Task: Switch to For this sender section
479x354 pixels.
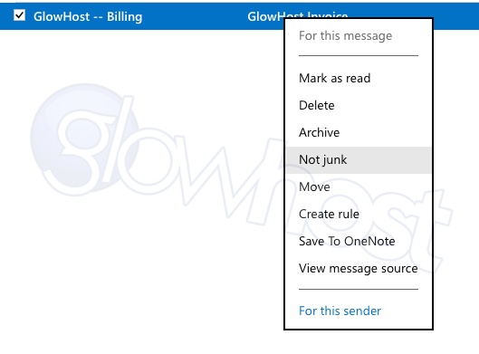Action: pos(340,311)
